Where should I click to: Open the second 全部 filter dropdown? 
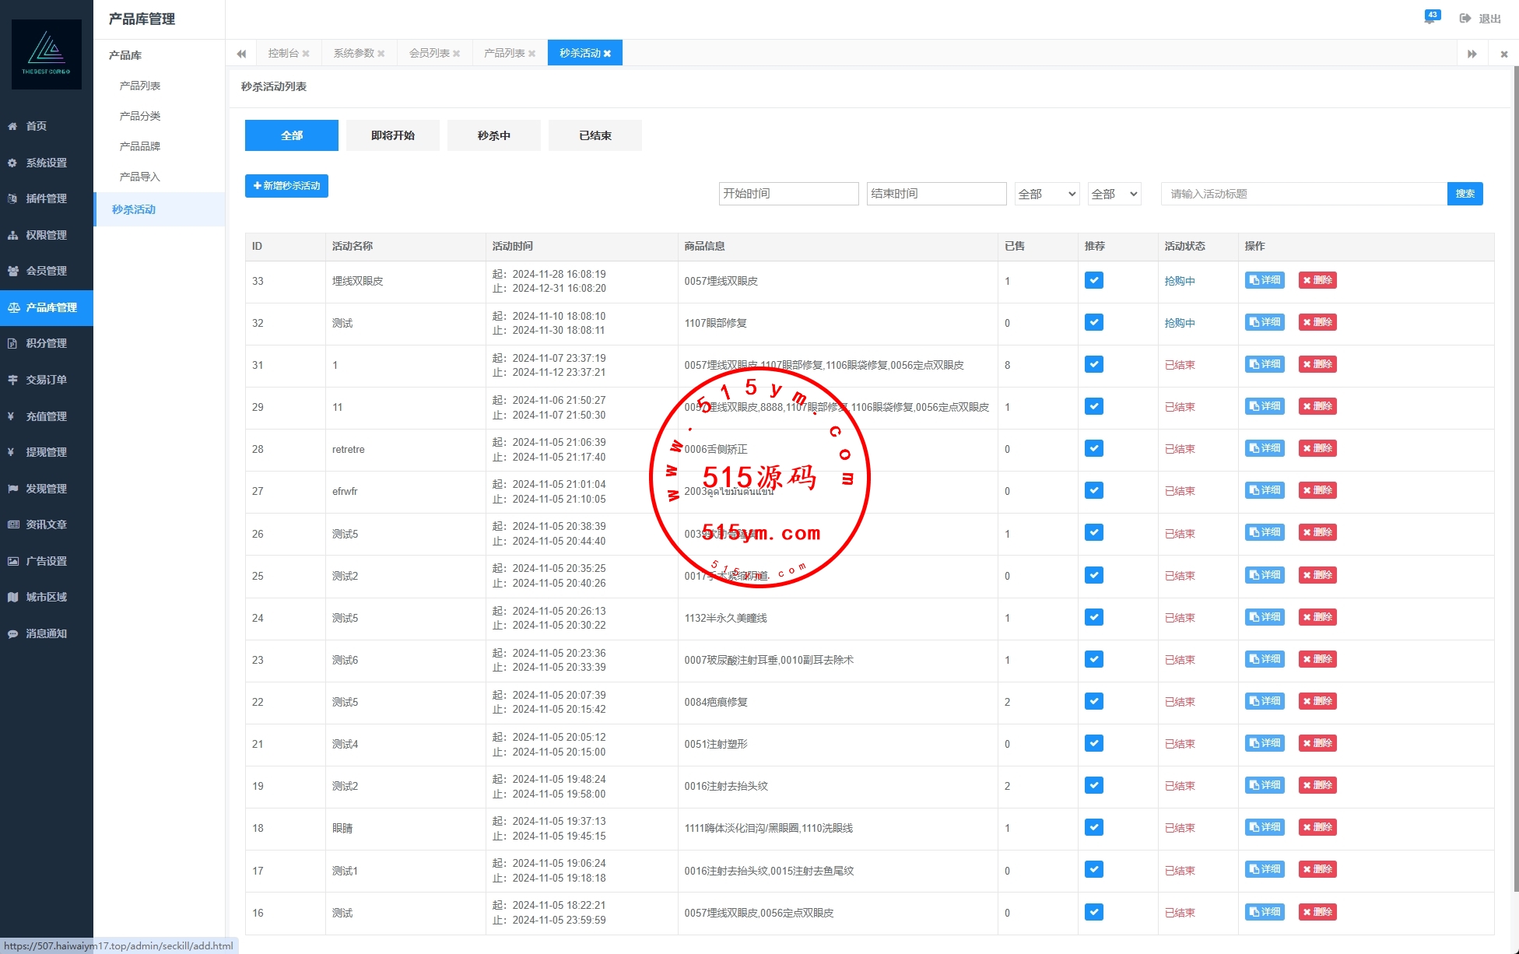1114,194
